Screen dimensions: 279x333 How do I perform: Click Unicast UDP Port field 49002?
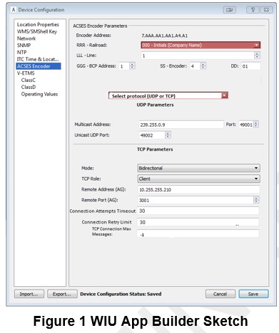[x=152, y=135]
